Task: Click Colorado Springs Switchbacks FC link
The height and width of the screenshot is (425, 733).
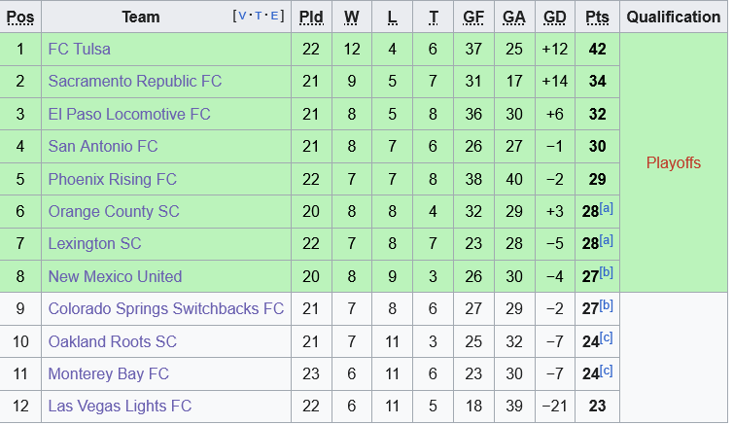Action: (x=166, y=308)
